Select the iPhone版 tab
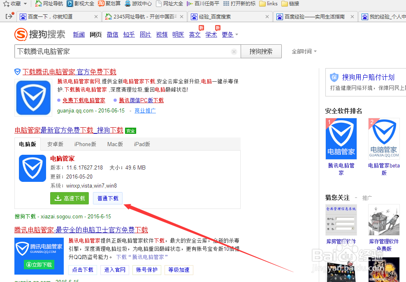 click(85, 144)
